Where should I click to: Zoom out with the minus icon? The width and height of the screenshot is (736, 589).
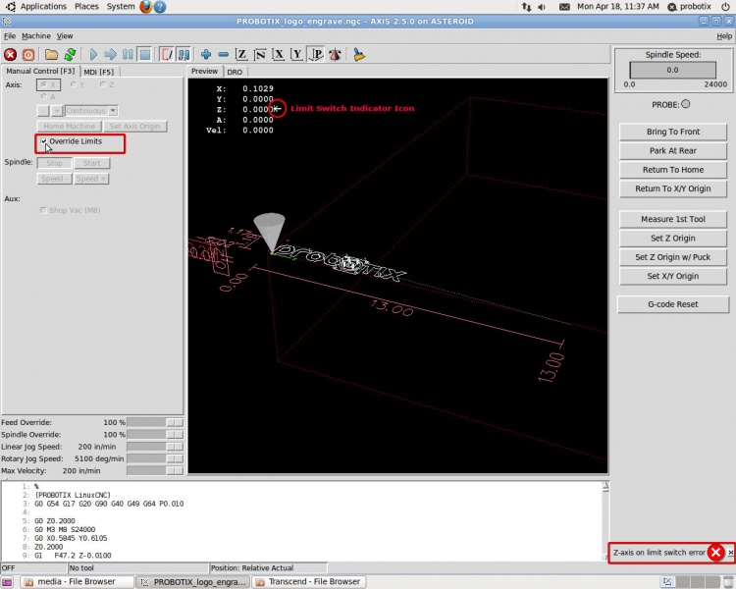(223, 55)
